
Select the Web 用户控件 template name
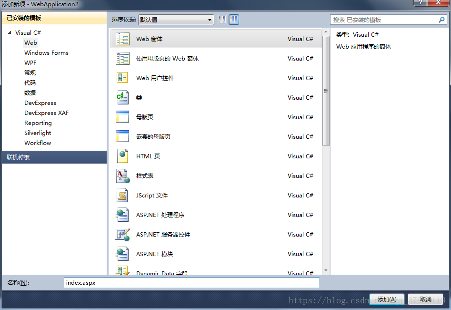(155, 78)
